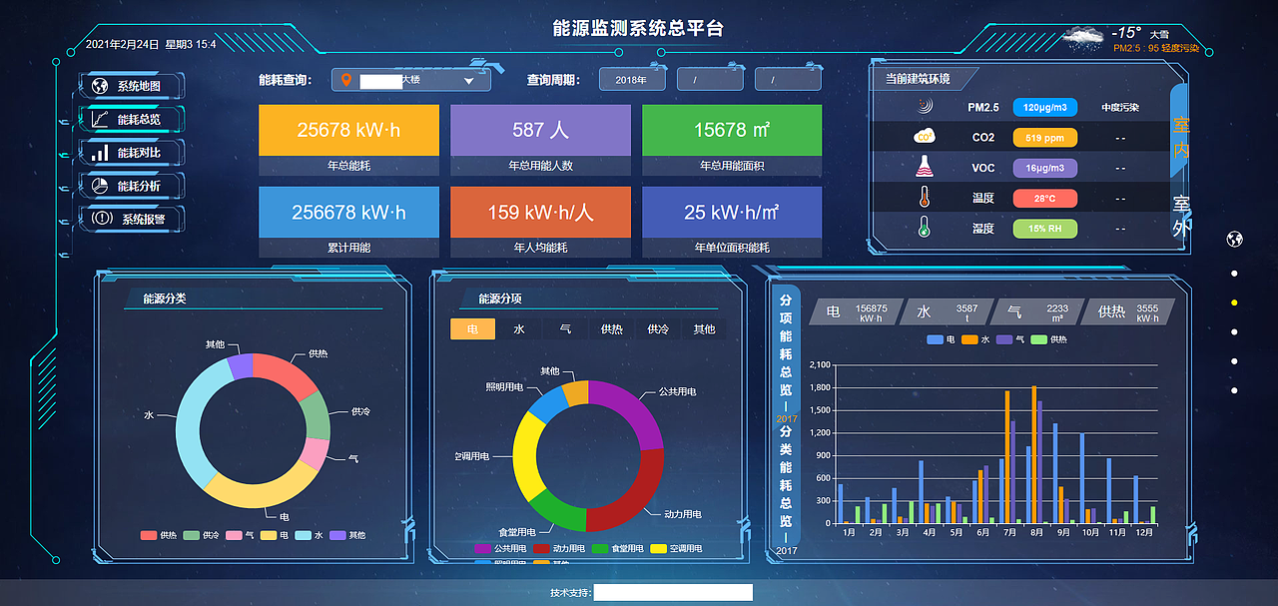
Task: Switch 能源分项 to the 供热 tab
Action: point(612,328)
